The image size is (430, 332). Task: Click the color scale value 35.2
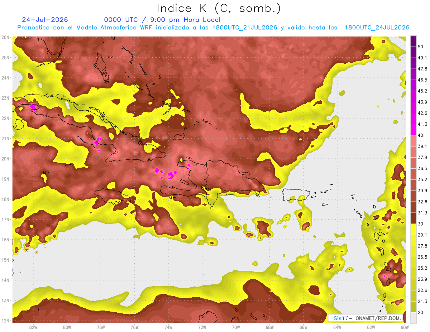tap(422, 179)
